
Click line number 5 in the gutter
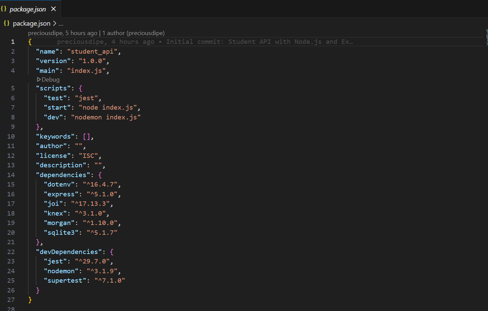click(13, 88)
